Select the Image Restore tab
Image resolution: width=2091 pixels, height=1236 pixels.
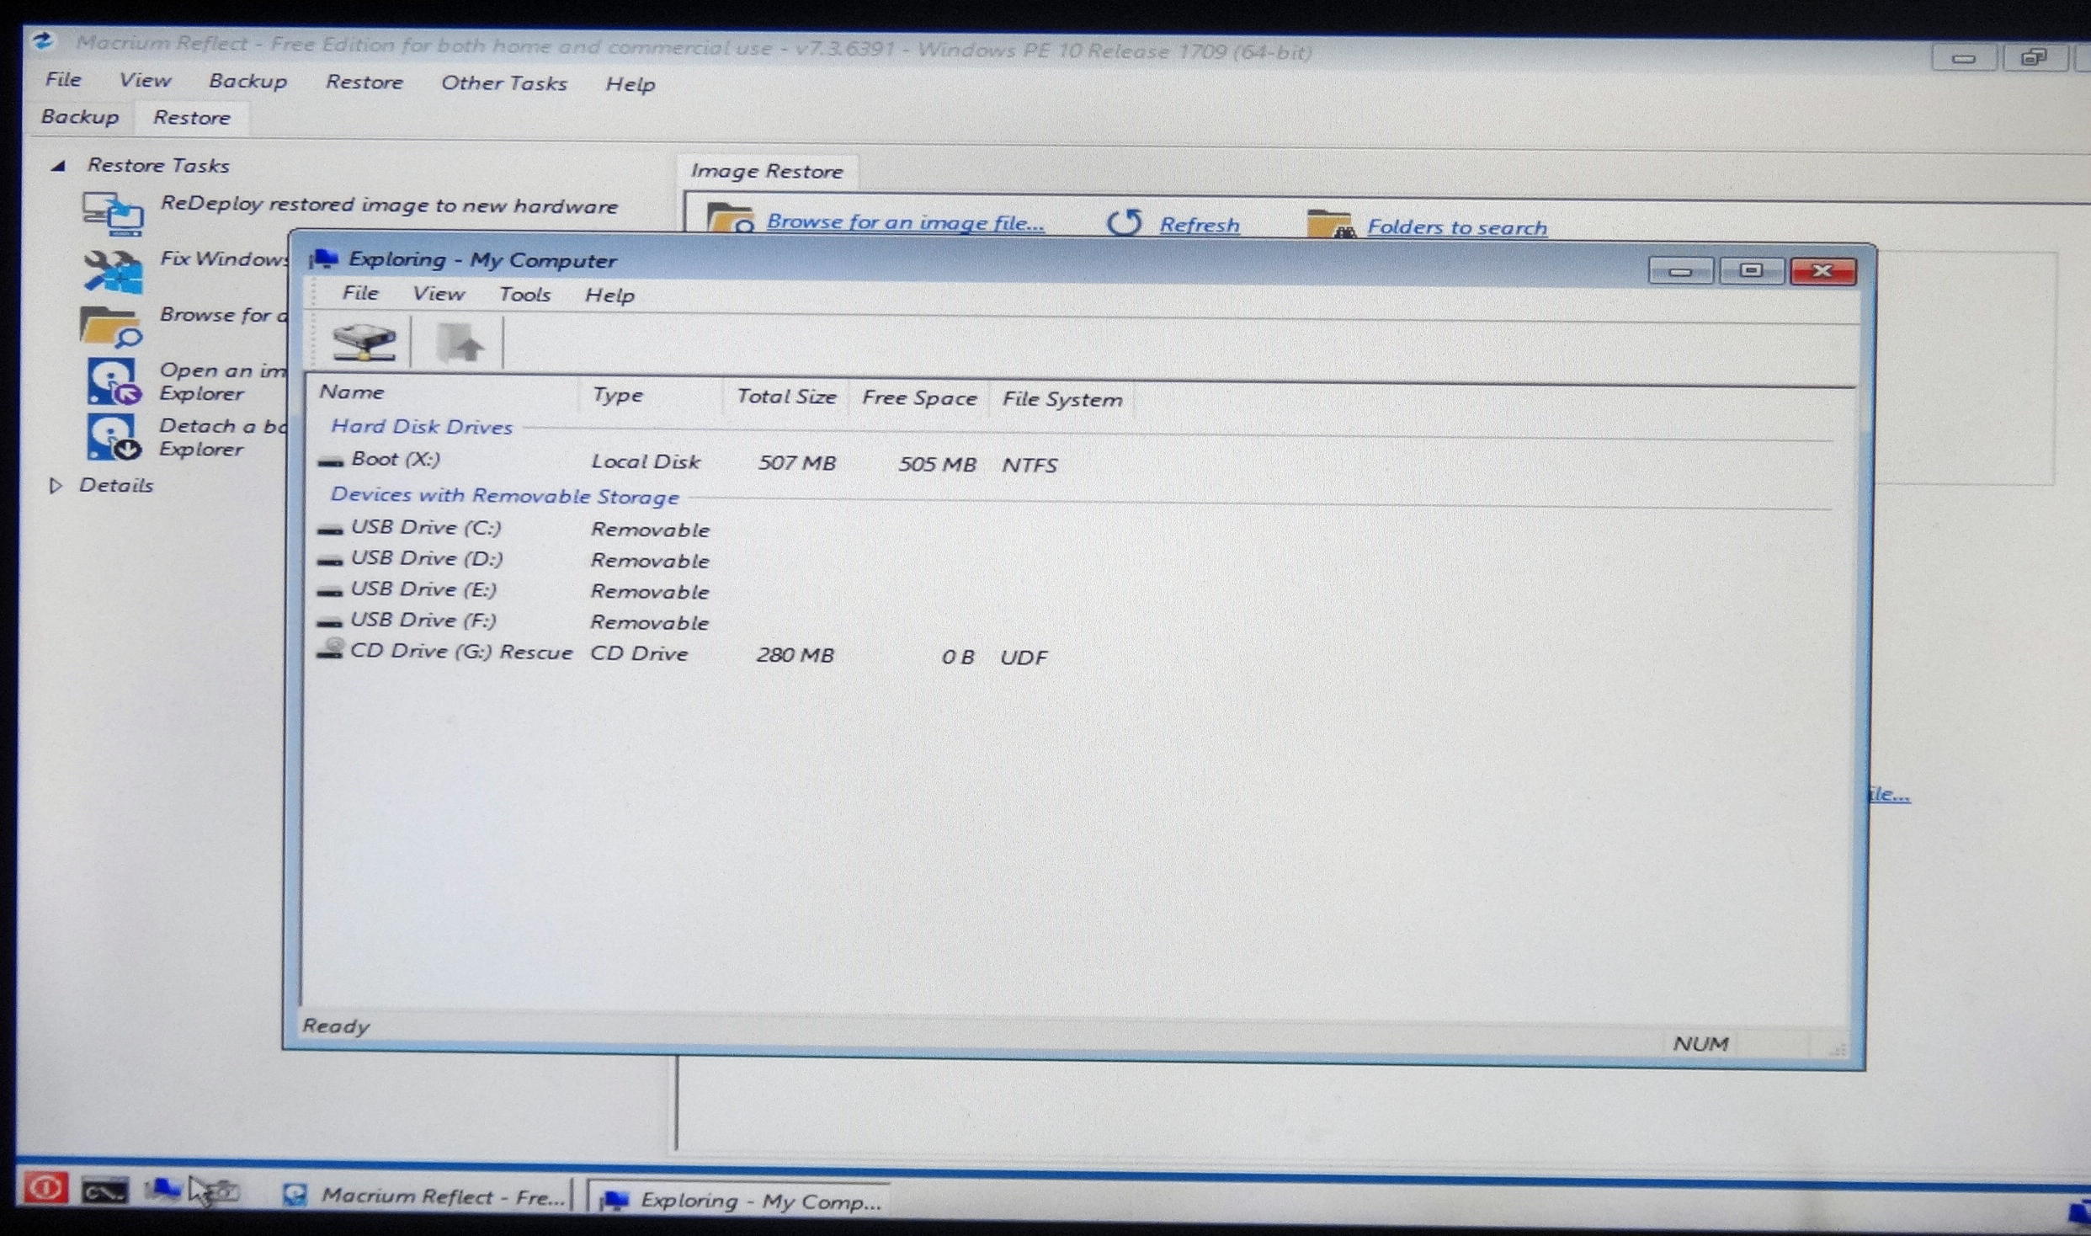pos(767,172)
